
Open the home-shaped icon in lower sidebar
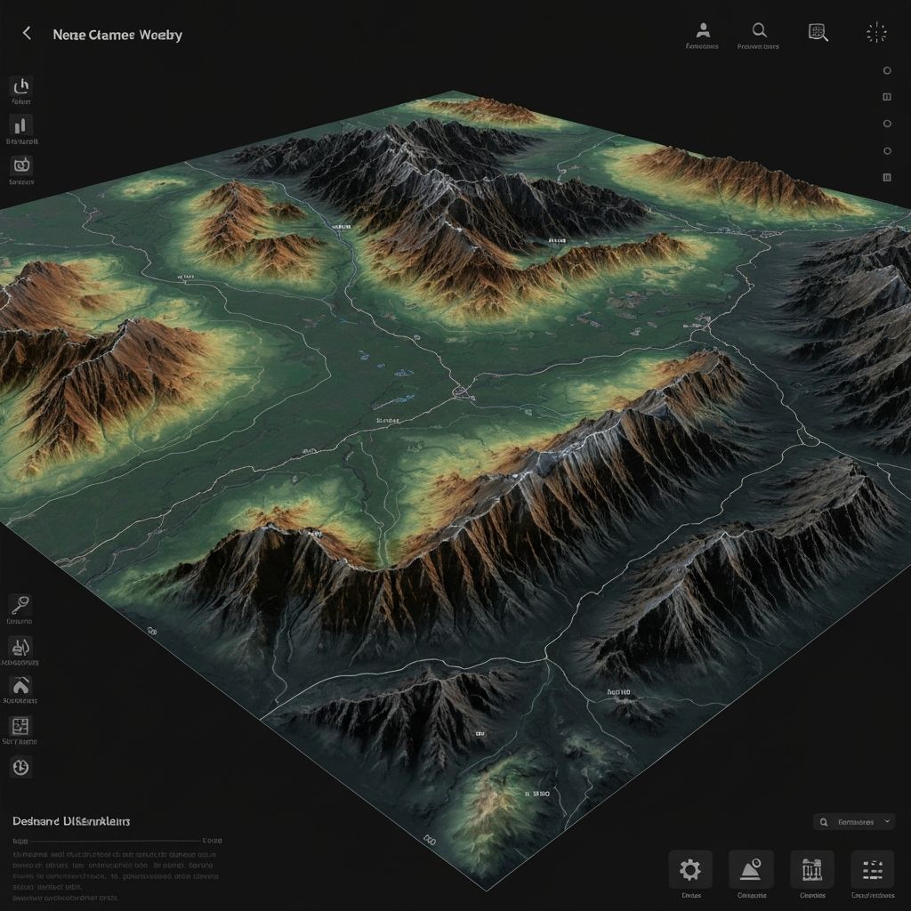pyautogui.click(x=20, y=685)
